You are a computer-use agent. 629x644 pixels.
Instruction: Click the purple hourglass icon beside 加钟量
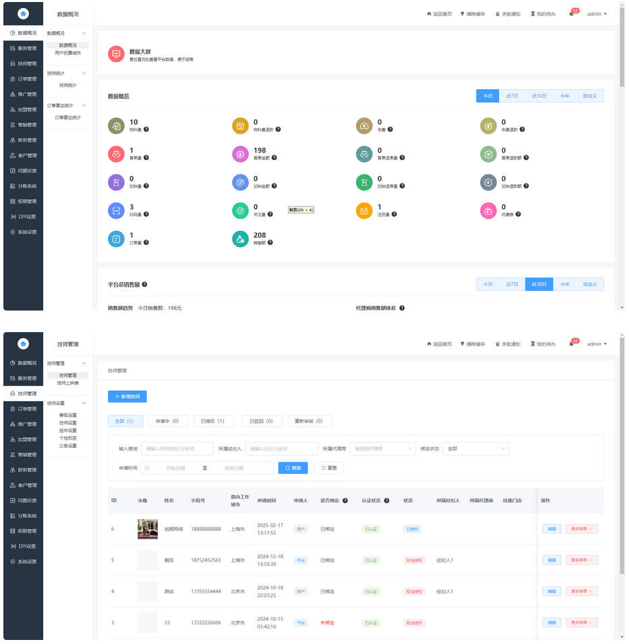[x=116, y=182]
